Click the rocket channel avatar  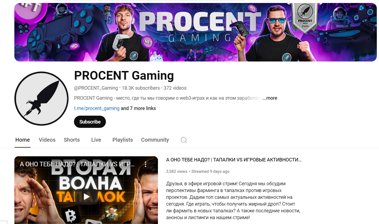(x=41, y=99)
